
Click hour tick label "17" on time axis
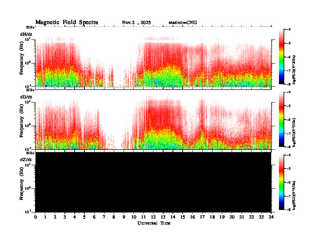(x=203, y=217)
